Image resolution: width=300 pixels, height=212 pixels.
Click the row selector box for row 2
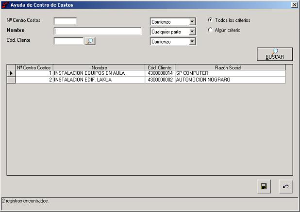pyautogui.click(x=11, y=80)
